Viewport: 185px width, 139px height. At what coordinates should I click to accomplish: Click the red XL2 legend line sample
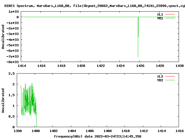[x=170, y=76]
